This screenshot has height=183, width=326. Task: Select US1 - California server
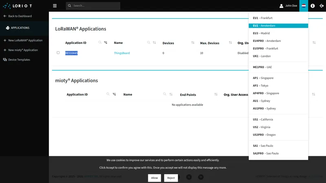pos(278,120)
